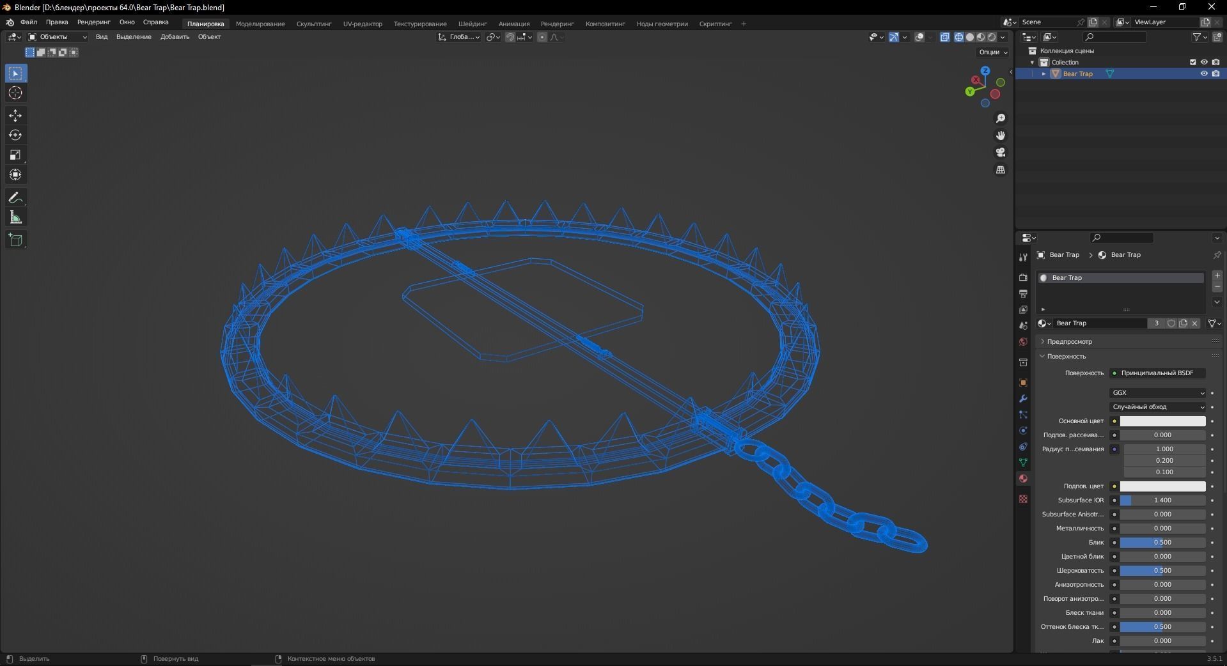The image size is (1227, 666).
Task: Click the Принципиальный BSDF surface shader button
Action: click(x=1158, y=373)
